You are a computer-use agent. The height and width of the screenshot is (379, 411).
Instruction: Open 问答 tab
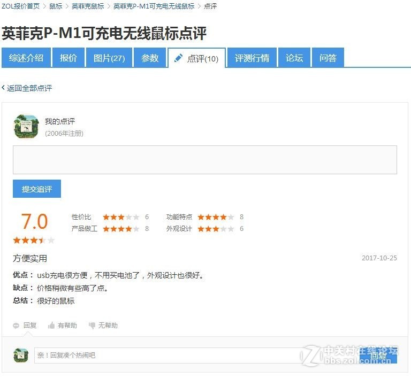pos(328,58)
